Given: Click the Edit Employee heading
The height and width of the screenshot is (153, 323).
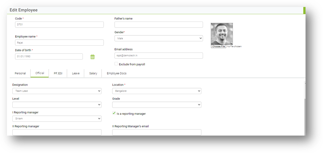Looking at the screenshot, I should [24, 10].
